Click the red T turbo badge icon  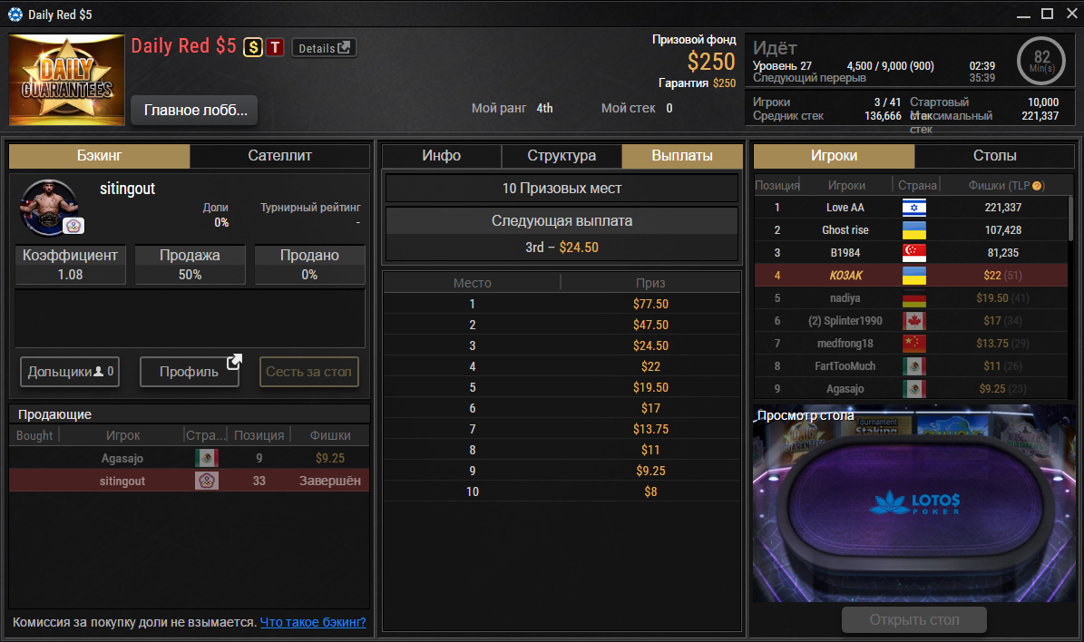pos(275,47)
